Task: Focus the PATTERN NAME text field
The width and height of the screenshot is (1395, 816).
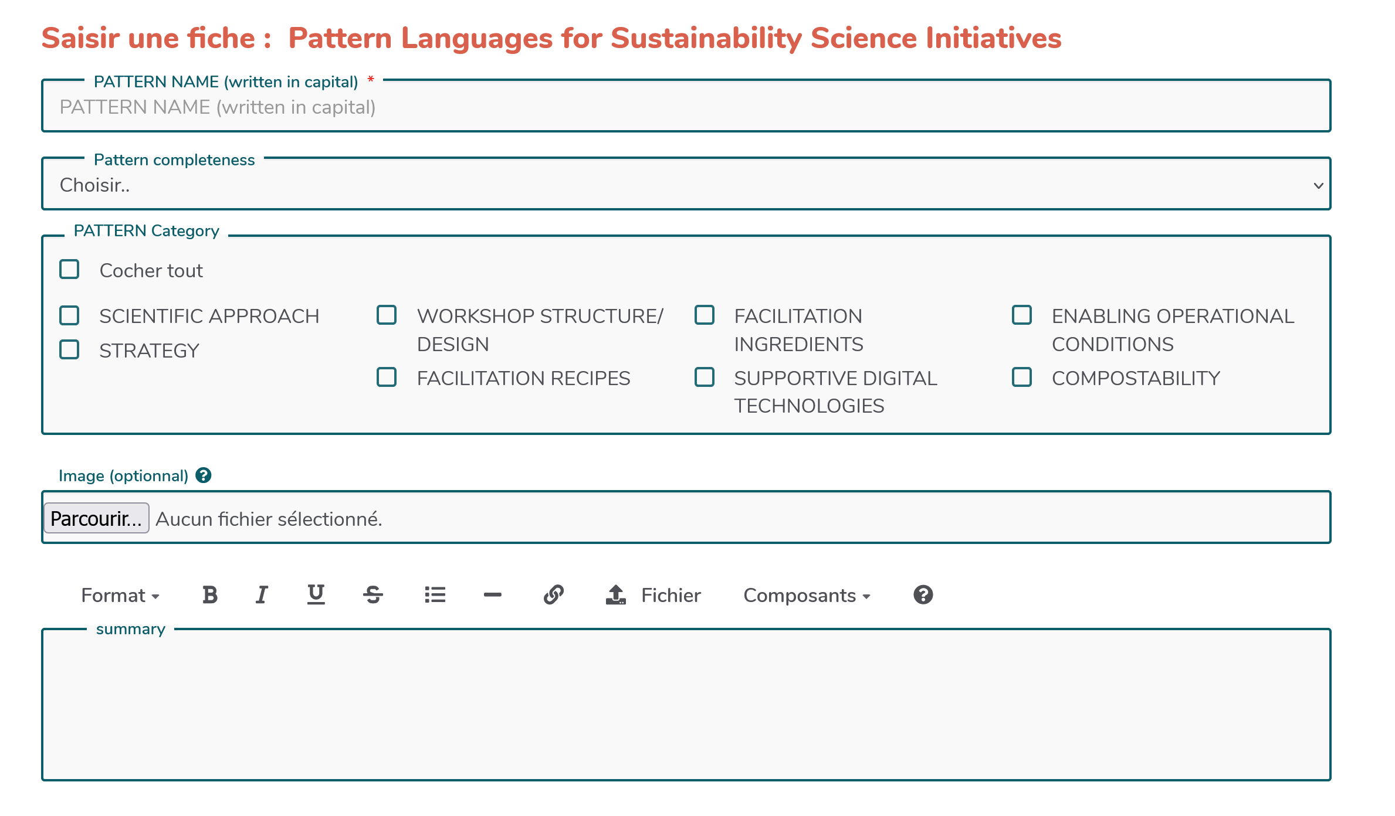Action: pos(686,107)
